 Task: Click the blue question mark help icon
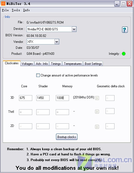(x=125, y=30)
